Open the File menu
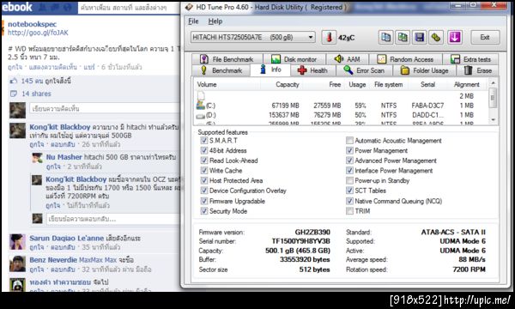 193,21
